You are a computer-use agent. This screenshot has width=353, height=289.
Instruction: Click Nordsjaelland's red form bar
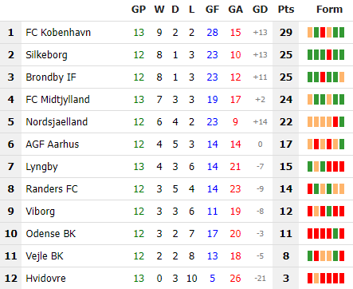point(335,122)
